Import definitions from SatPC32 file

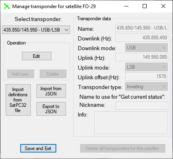pos(18,100)
